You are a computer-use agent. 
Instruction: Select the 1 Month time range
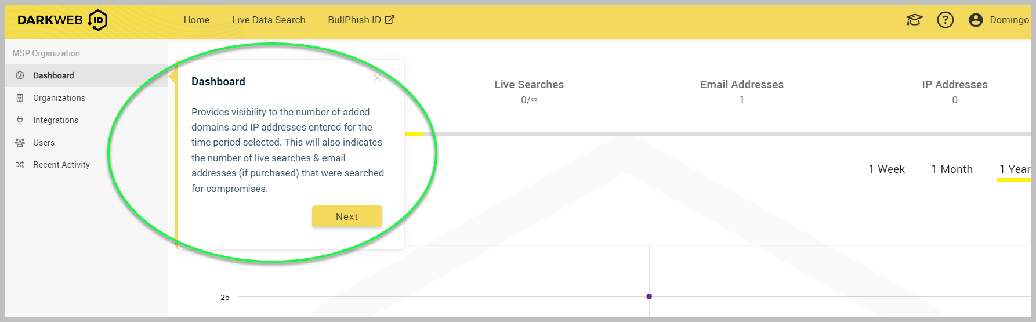point(952,169)
